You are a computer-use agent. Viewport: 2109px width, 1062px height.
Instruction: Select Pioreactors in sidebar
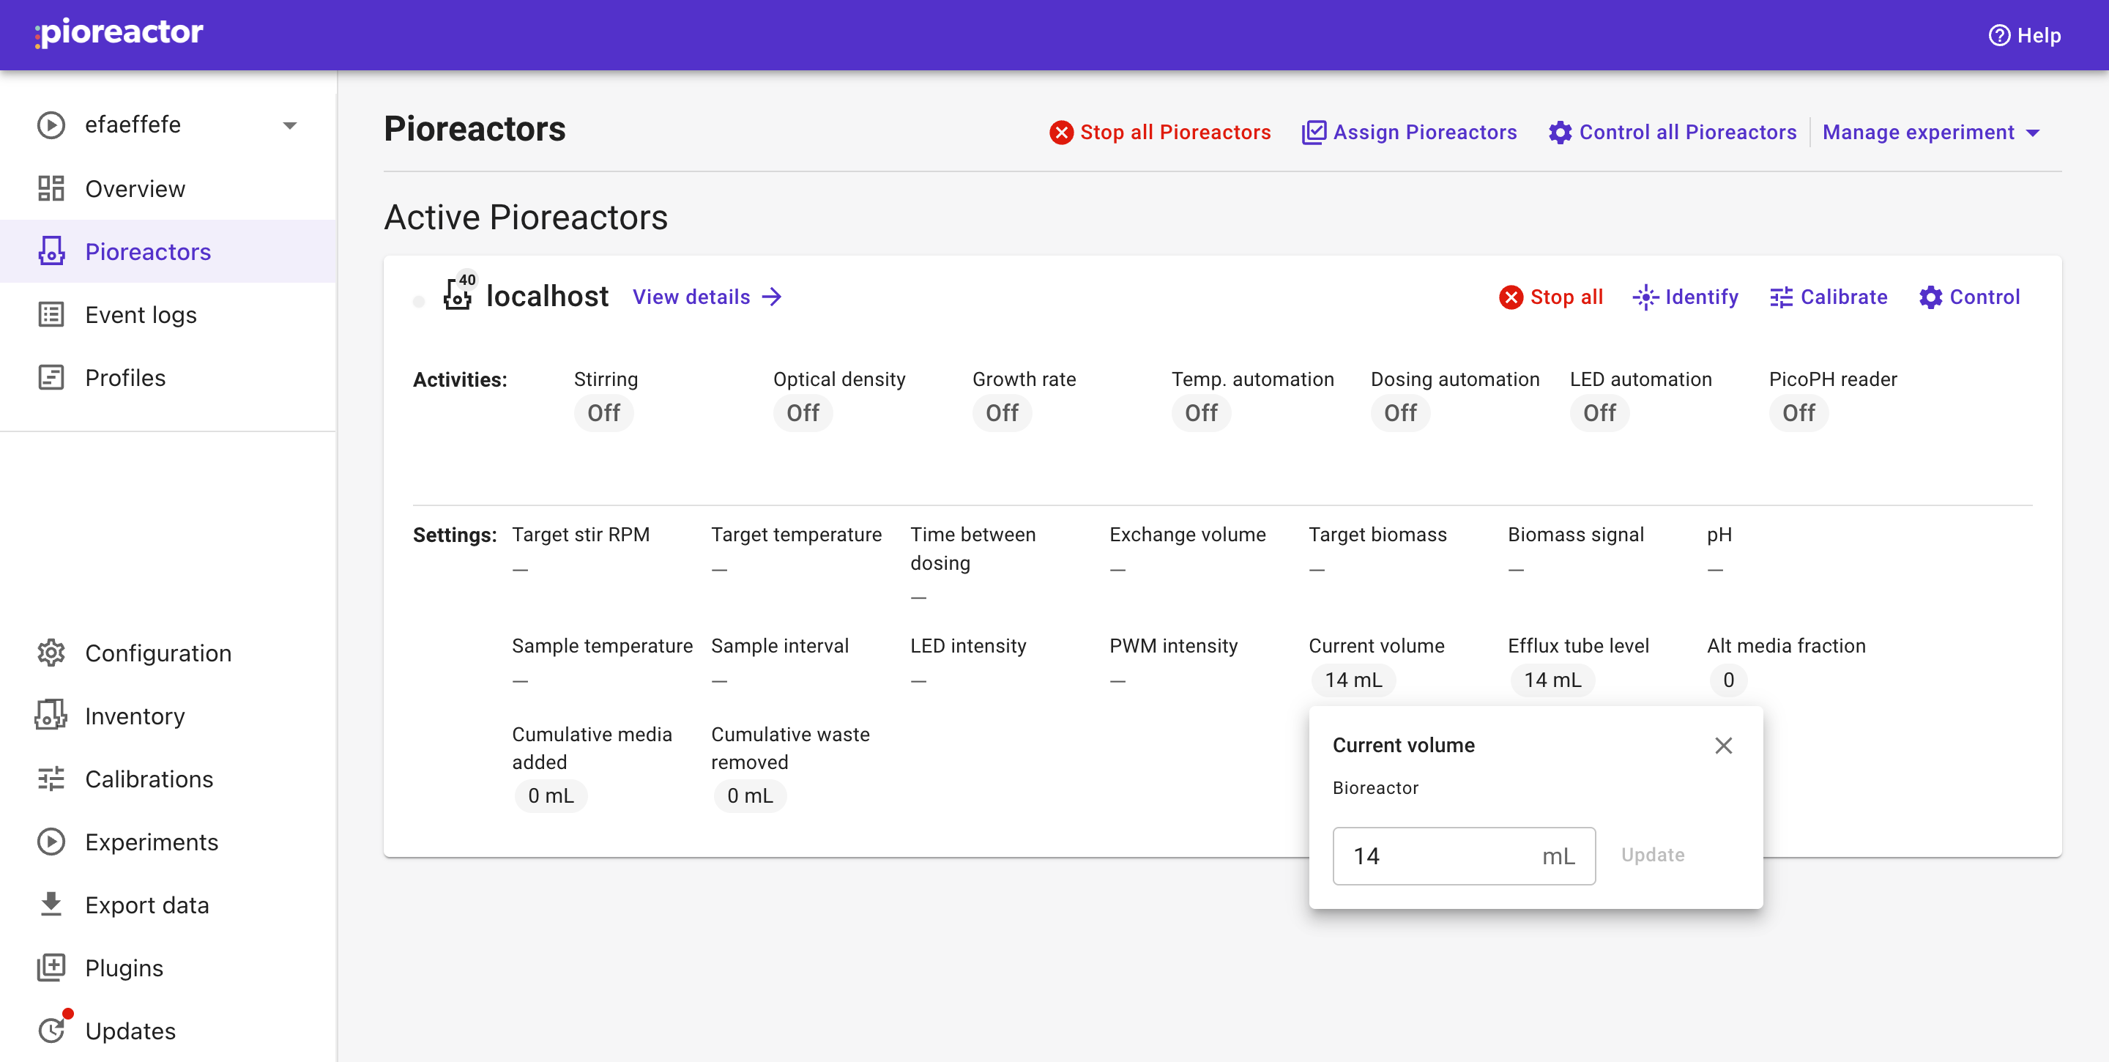(148, 251)
